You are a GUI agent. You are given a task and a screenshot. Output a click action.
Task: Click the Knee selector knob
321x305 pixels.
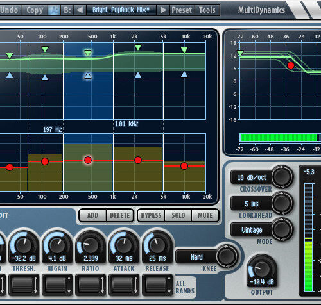[x=227, y=256]
